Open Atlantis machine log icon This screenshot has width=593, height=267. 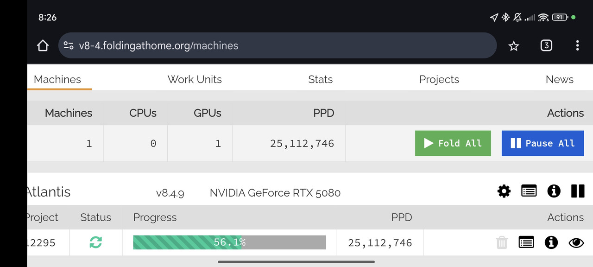click(x=529, y=191)
